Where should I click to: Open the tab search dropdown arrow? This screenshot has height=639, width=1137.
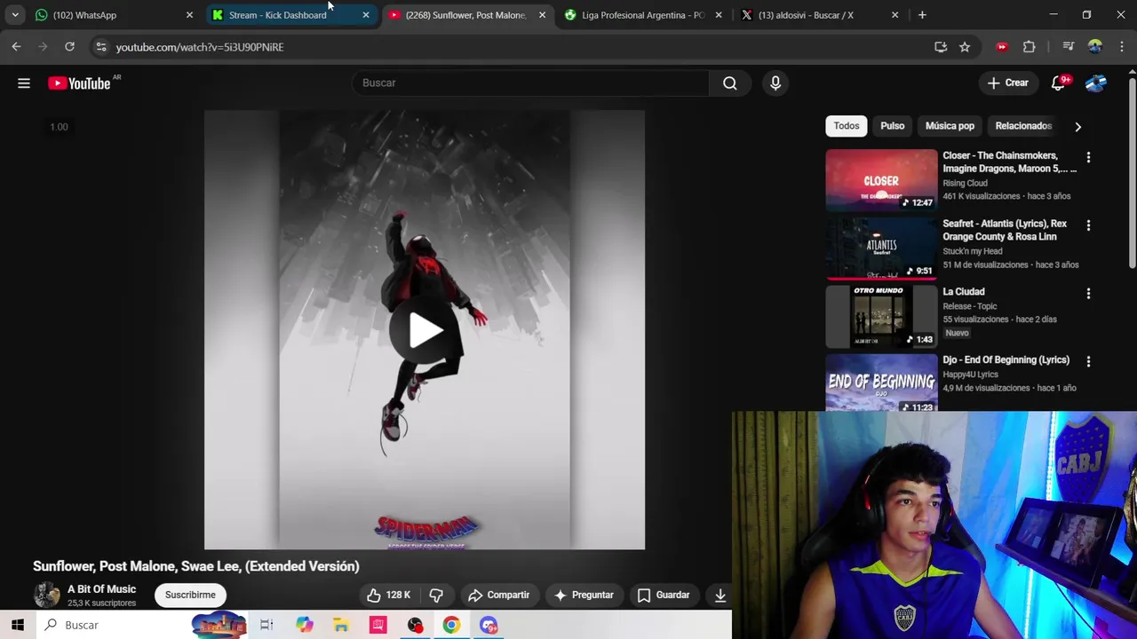click(15, 15)
